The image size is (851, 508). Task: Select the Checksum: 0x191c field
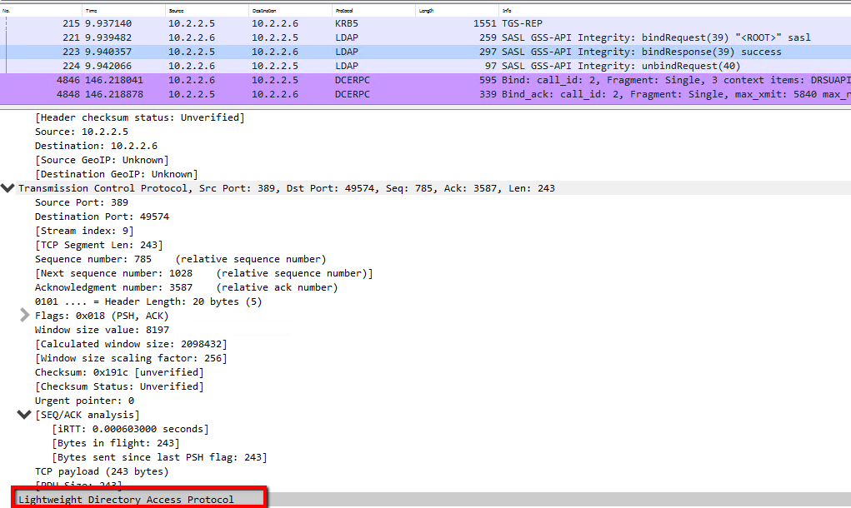[x=118, y=372]
